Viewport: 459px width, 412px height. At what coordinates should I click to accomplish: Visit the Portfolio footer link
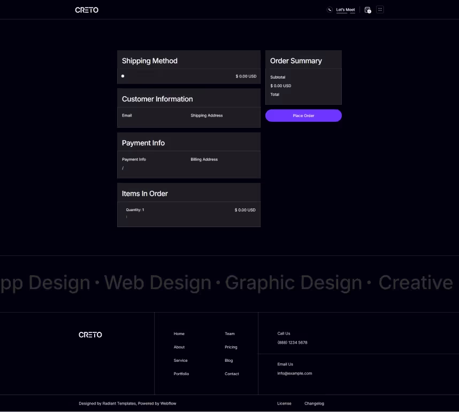[x=181, y=374]
